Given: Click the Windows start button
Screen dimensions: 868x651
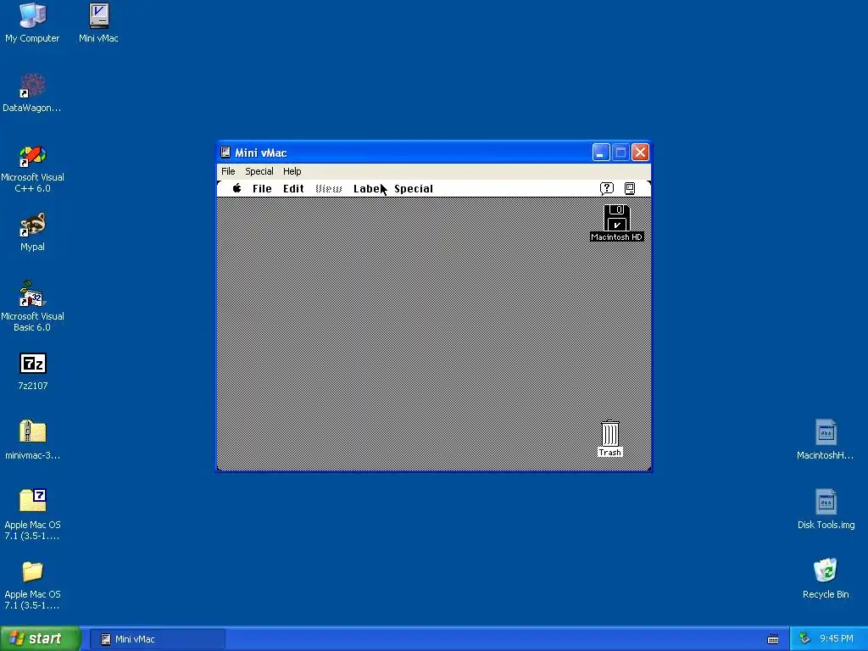Looking at the screenshot, I should tap(41, 639).
